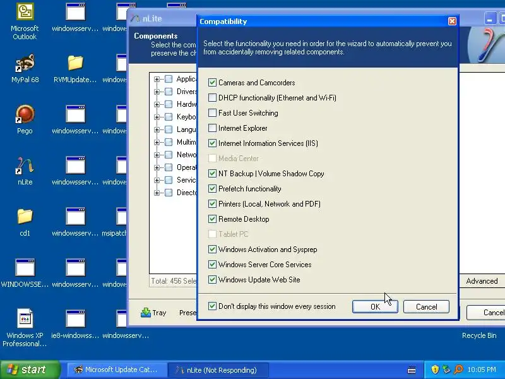Screen dimensions: 505x379
Task: Uncheck Remote Desktop
Action: point(212,219)
